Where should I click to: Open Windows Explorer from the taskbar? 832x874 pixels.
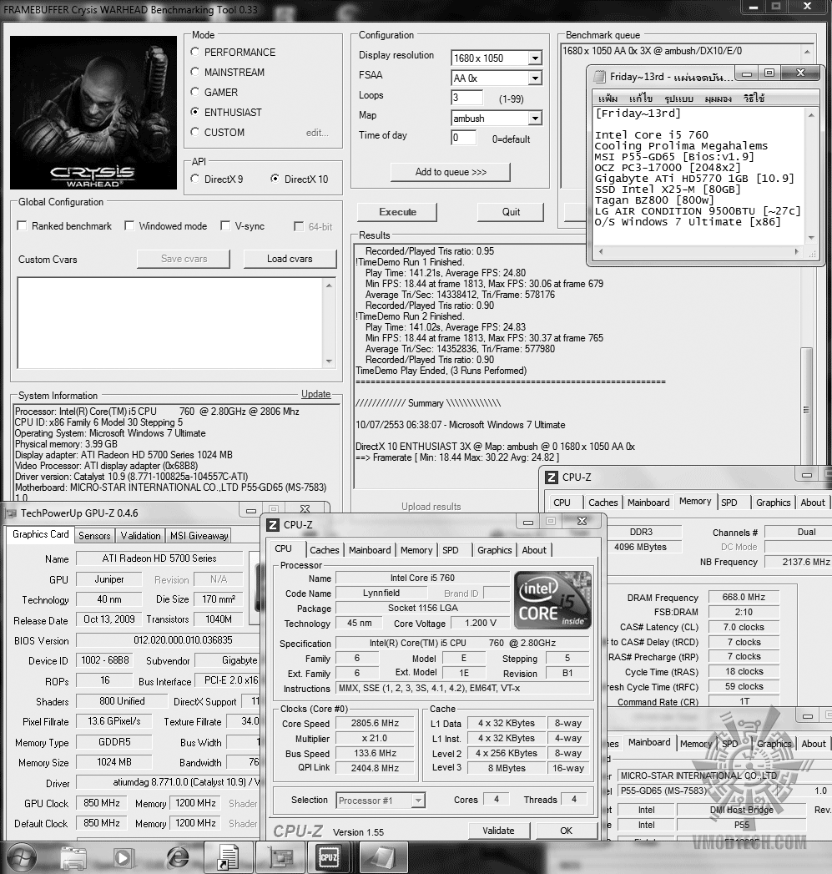click(x=73, y=857)
